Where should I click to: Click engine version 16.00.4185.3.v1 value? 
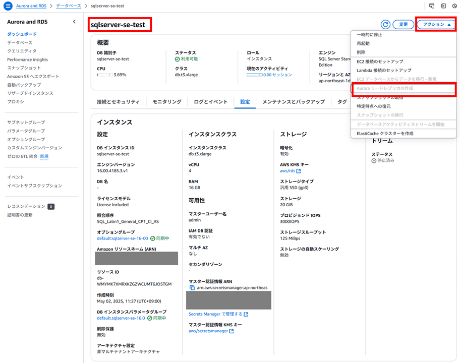112,170
